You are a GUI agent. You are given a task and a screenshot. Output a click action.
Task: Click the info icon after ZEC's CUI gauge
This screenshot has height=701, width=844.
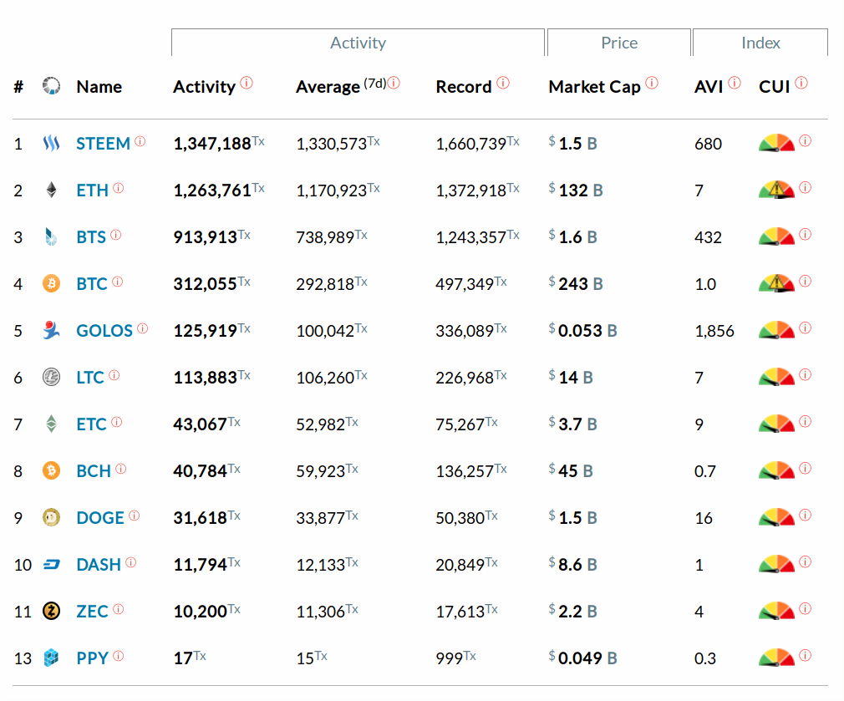click(806, 608)
